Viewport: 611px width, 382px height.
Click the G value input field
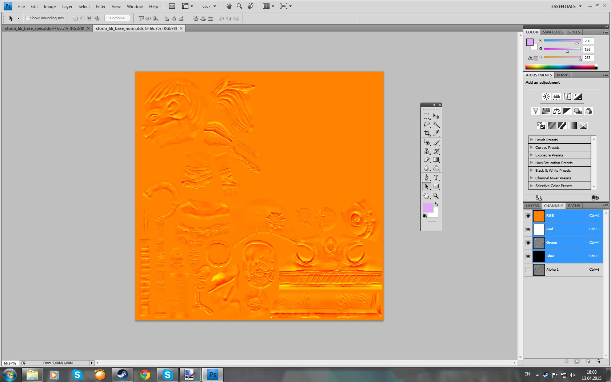[588, 49]
